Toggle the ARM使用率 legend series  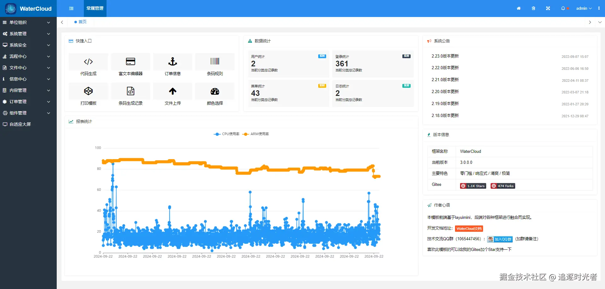point(256,134)
